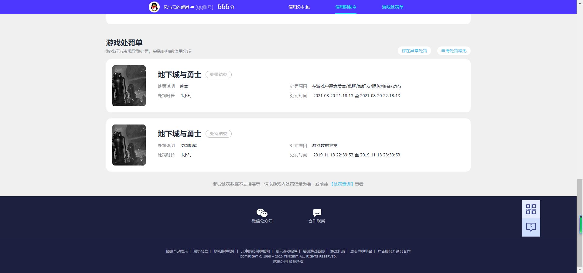Open the 隐私保护指引 footer link
Screen dimensions: 583x273
pyautogui.click(x=224, y=251)
